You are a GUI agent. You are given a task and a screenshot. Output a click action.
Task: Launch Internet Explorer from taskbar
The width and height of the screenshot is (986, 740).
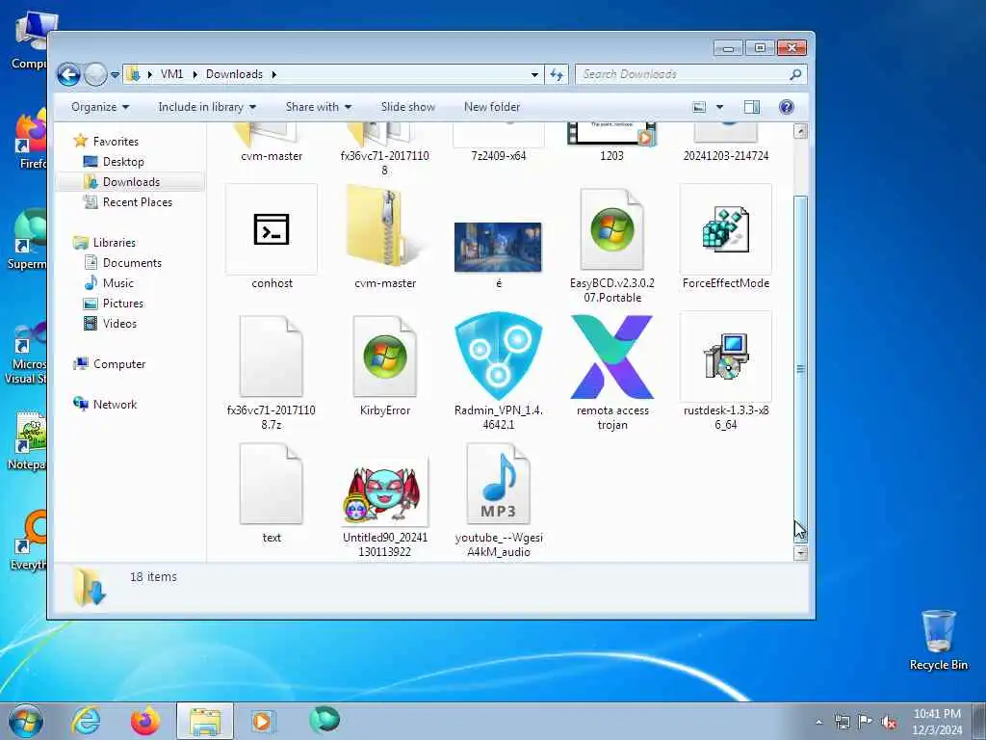86,721
